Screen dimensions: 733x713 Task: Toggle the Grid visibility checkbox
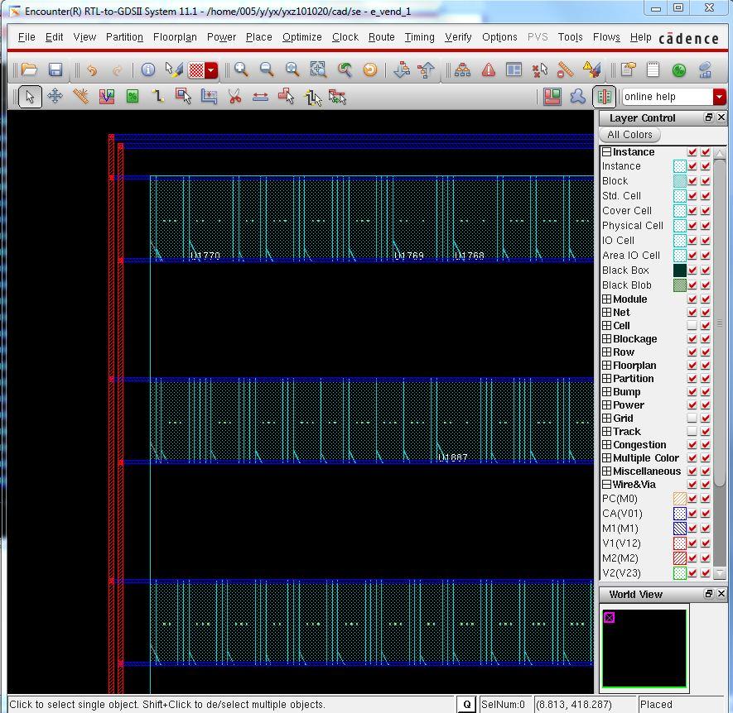coord(692,419)
